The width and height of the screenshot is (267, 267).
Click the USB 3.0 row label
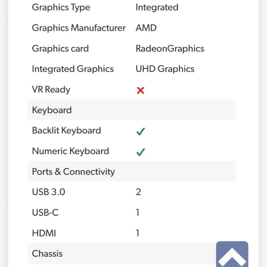pyautogui.click(x=49, y=192)
